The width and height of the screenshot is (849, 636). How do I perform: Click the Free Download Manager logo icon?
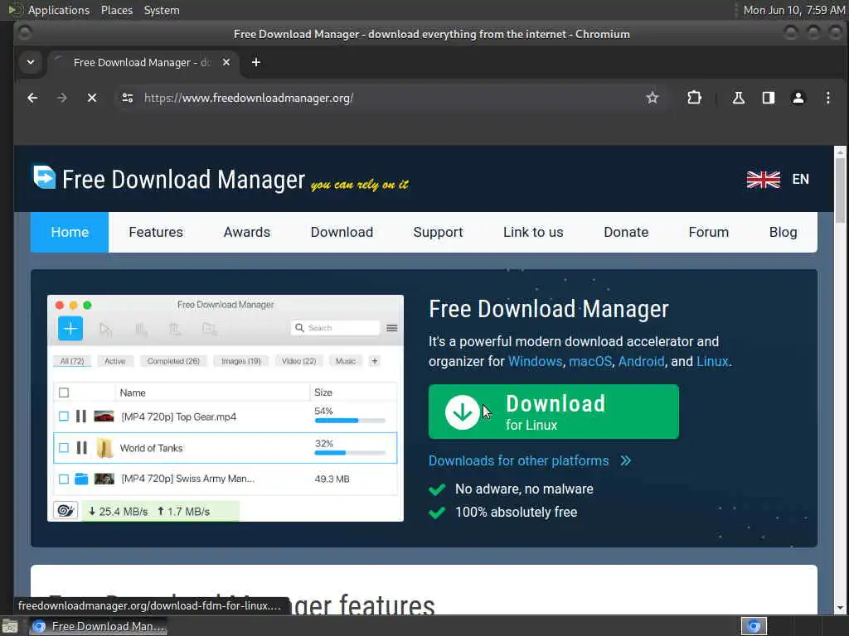pyautogui.click(x=44, y=177)
